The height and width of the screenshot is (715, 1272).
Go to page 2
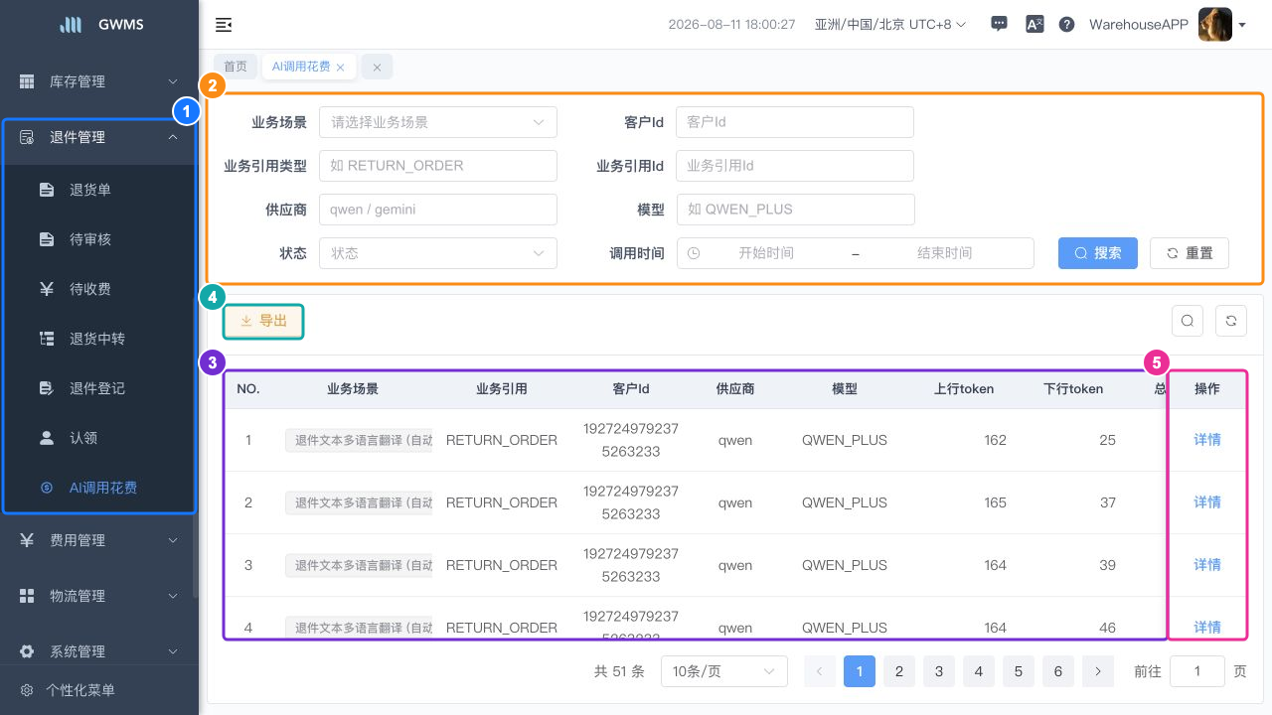pyautogui.click(x=899, y=671)
